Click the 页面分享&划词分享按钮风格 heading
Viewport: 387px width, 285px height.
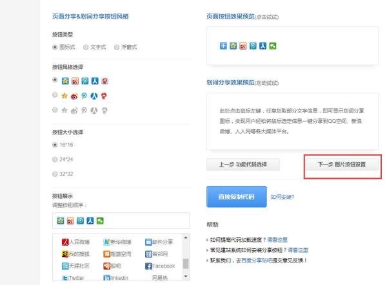point(90,16)
